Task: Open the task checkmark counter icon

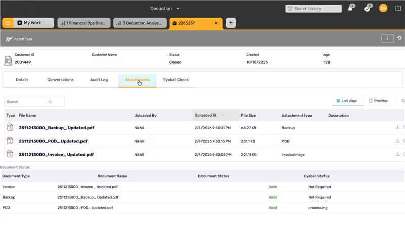Action: [x=367, y=9]
